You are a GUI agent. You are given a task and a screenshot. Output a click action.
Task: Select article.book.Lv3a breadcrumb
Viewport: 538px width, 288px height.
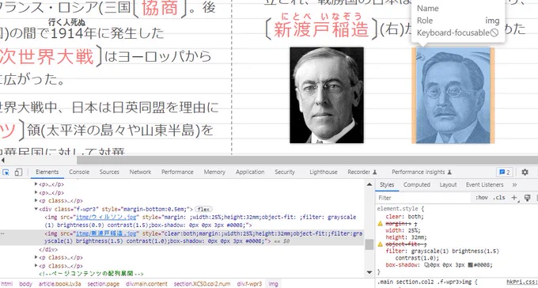click(60, 284)
